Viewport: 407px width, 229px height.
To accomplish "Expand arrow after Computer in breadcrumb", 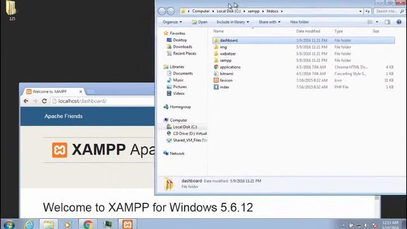I will click(213, 11).
